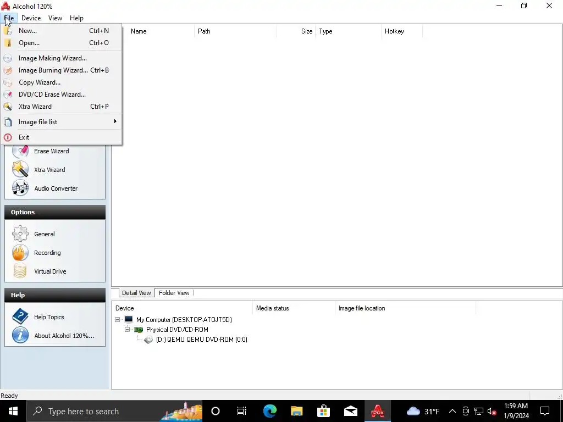Launch Image Making Wizard from the File menu

[62, 58]
